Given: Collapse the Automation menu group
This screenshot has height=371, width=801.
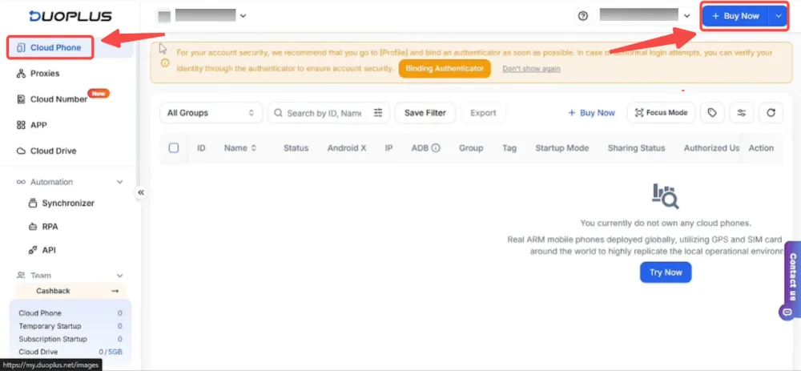Looking at the screenshot, I should point(120,182).
